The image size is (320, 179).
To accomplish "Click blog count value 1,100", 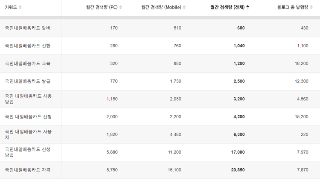I will pyautogui.click(x=303, y=46).
